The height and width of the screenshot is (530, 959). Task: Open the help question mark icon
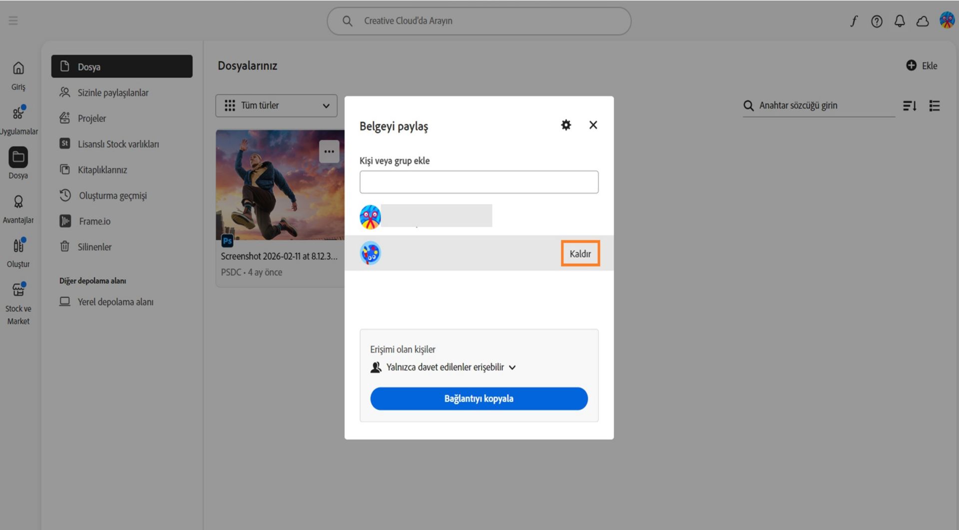[877, 21]
